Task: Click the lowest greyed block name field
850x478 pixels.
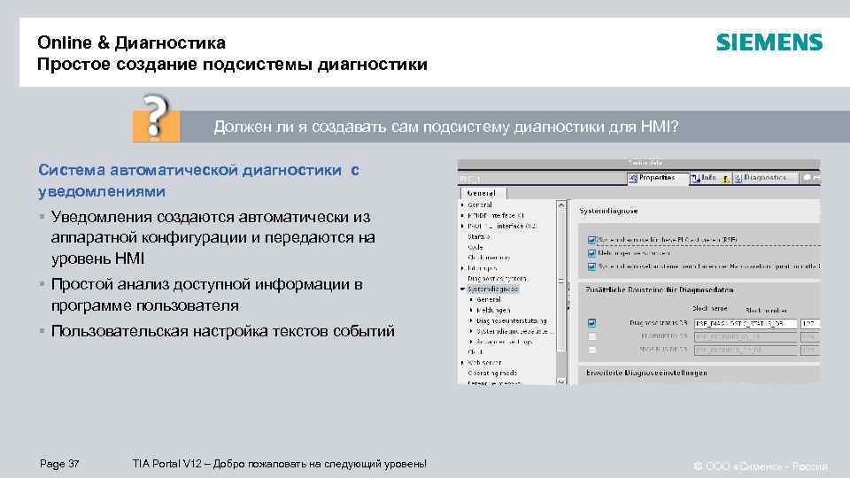Action: pyautogui.click(x=746, y=351)
